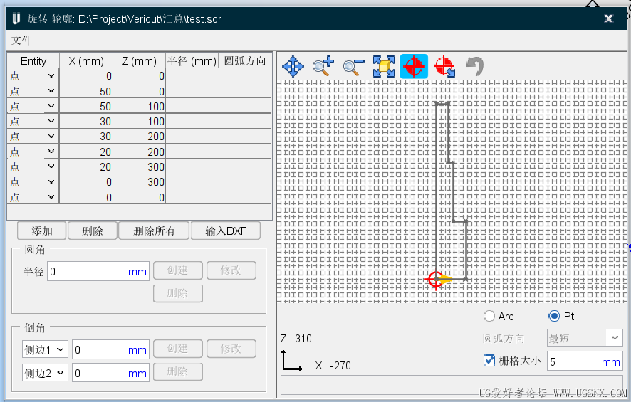Open the 侧边2 dropdown
This screenshot has height=402, width=631.
(x=45, y=374)
